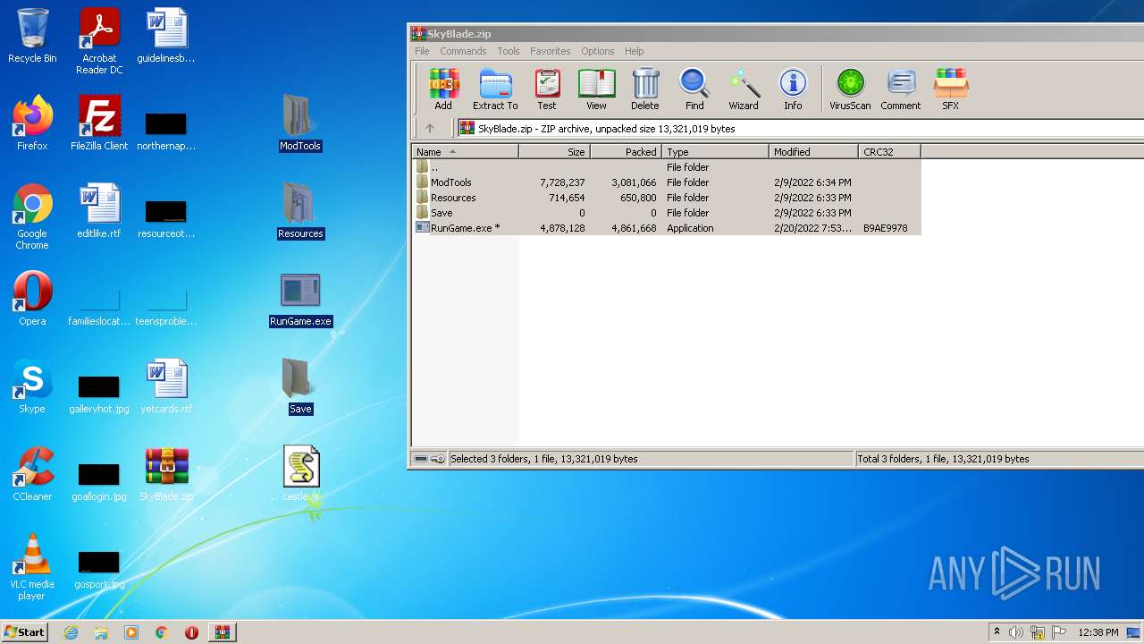
Task: Select the Acrobat Reader DC desktop icon
Action: (99, 41)
